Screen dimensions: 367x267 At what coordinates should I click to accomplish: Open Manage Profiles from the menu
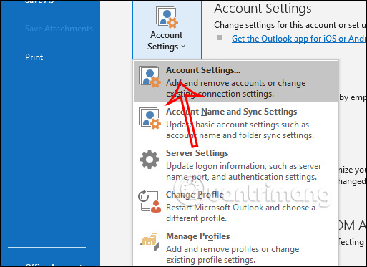[x=235, y=248]
